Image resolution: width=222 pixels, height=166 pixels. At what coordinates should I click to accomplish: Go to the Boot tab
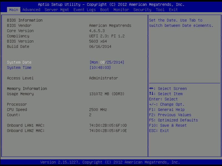105,10
